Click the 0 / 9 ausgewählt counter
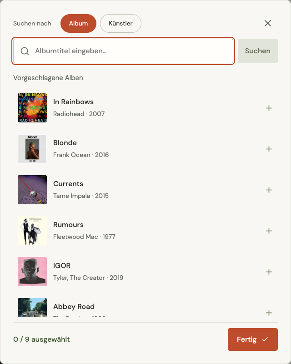Image resolution: width=291 pixels, height=364 pixels. (x=41, y=339)
